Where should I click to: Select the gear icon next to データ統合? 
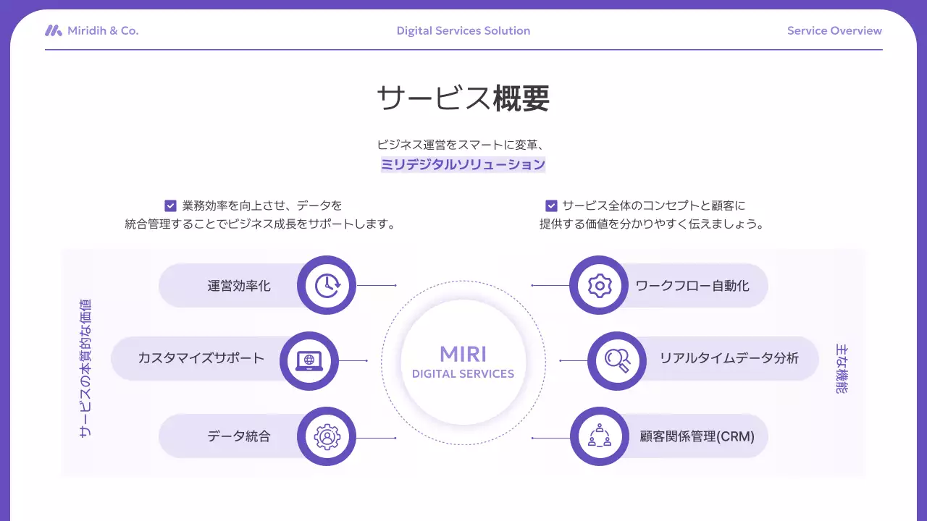(x=327, y=436)
